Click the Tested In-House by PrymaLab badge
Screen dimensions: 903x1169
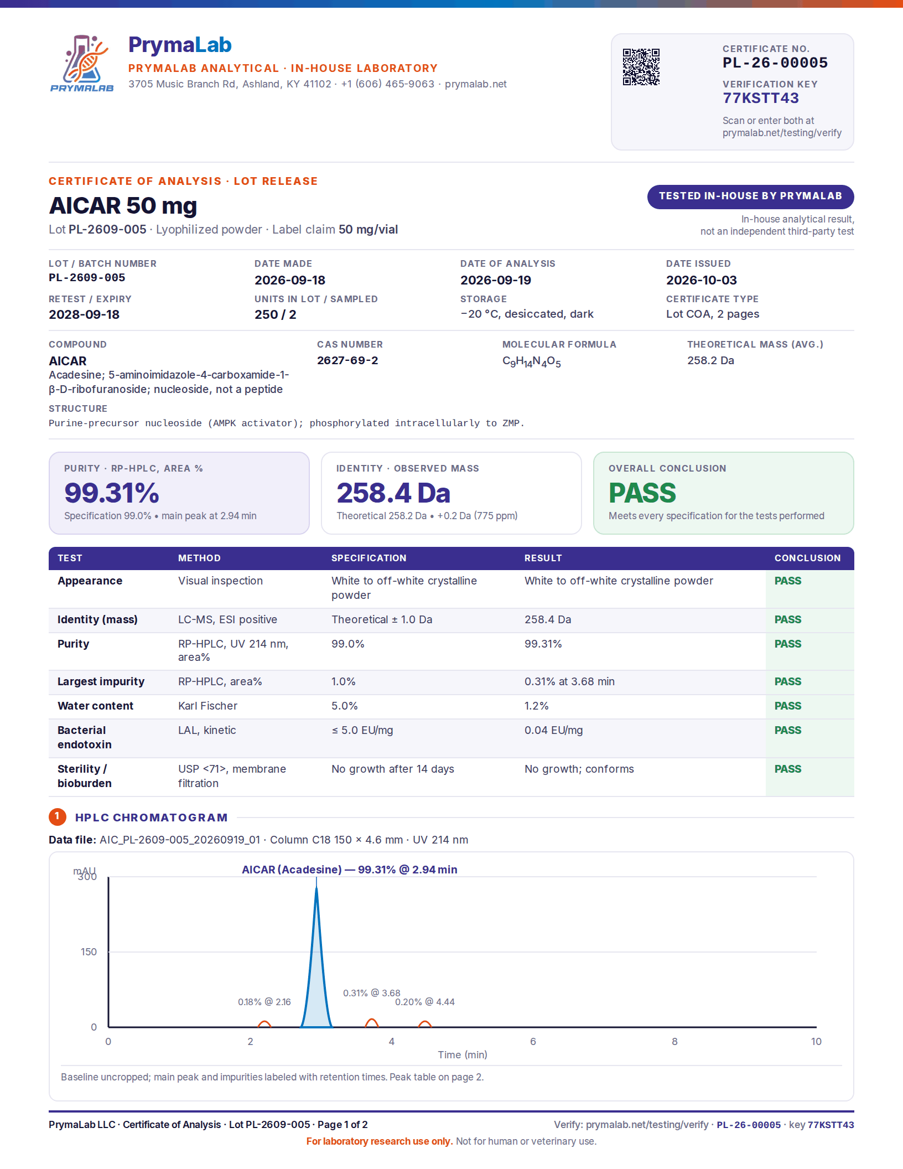750,196
